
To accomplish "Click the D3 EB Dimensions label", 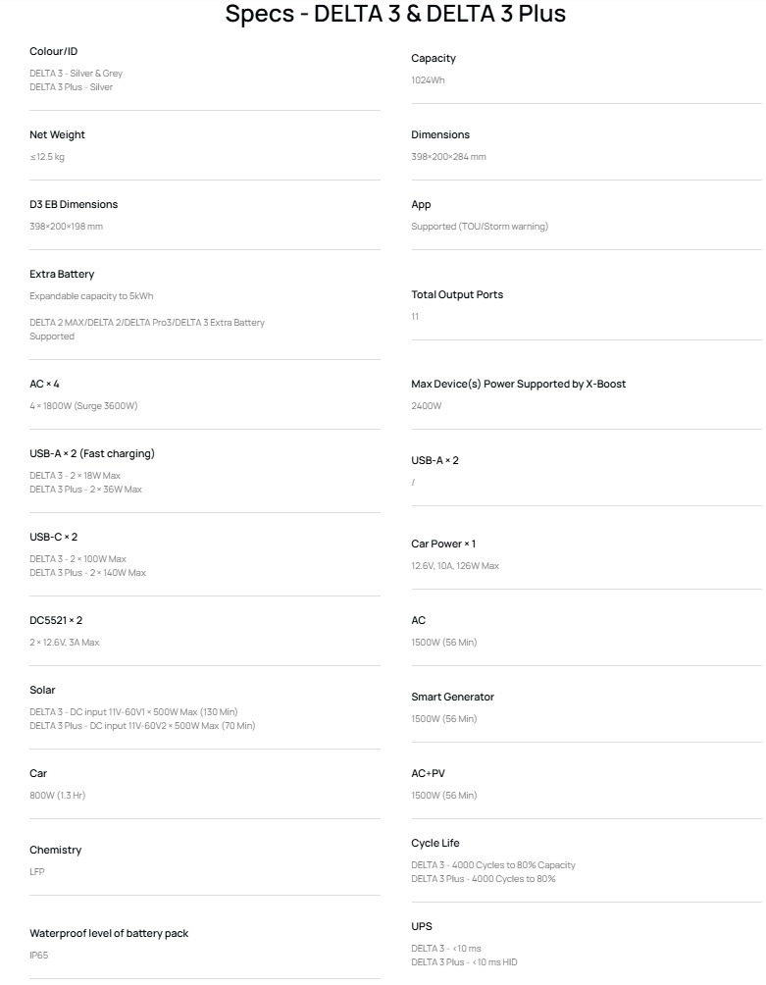I will pos(74,204).
